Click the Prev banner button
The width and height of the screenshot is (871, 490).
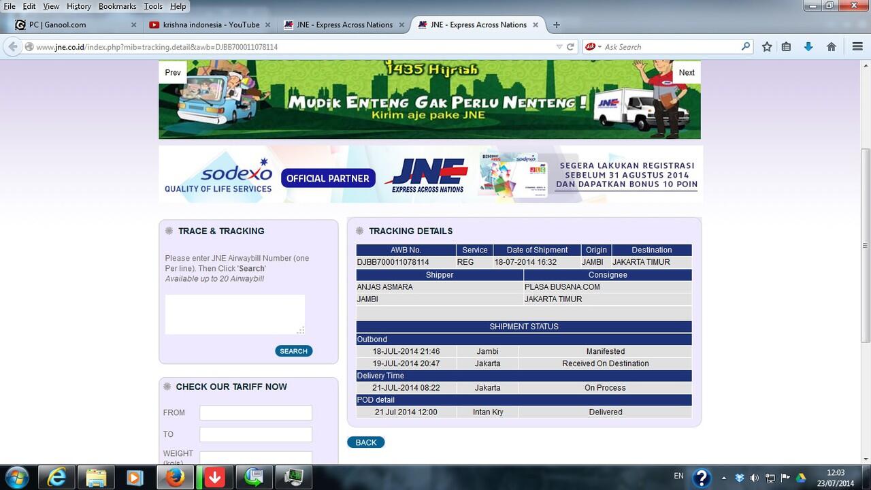173,73
